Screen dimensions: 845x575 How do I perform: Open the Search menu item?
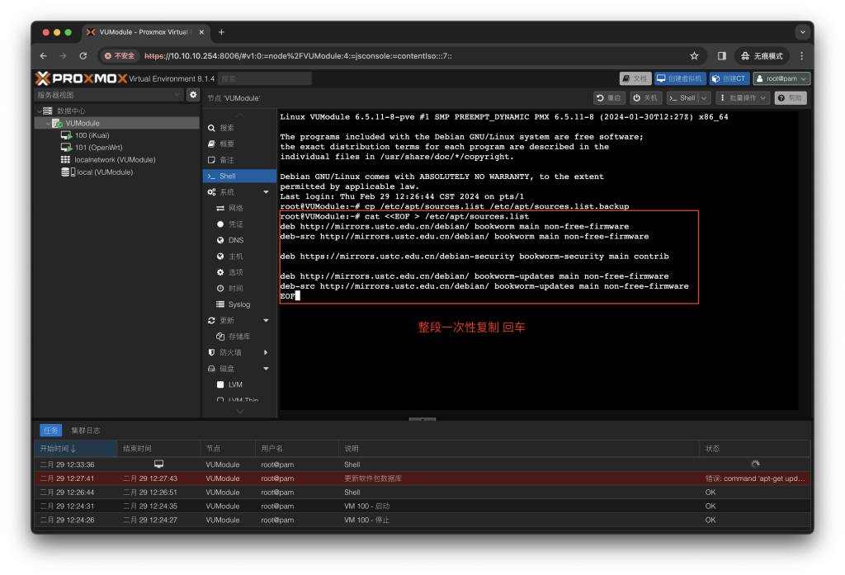click(240, 128)
